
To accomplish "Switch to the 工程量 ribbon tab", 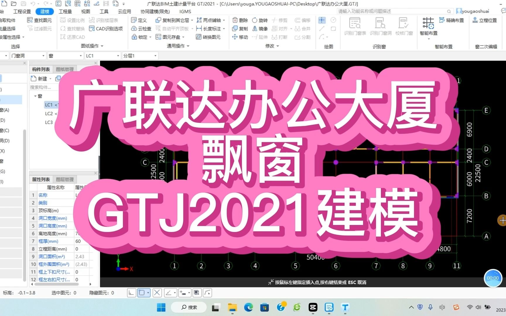I will 65,11.
